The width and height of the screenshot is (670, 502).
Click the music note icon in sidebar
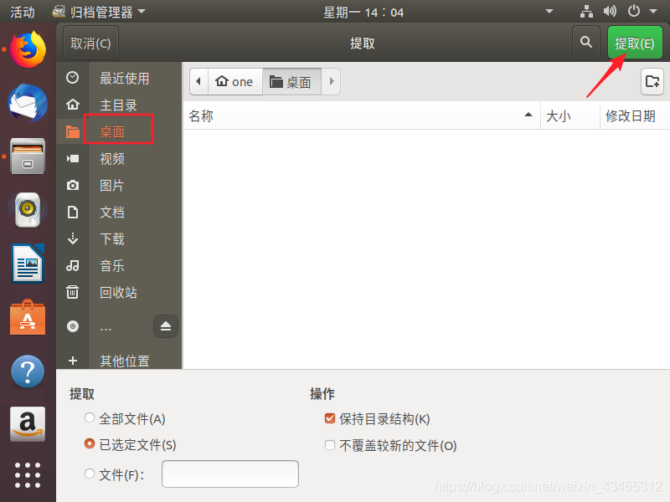(73, 265)
